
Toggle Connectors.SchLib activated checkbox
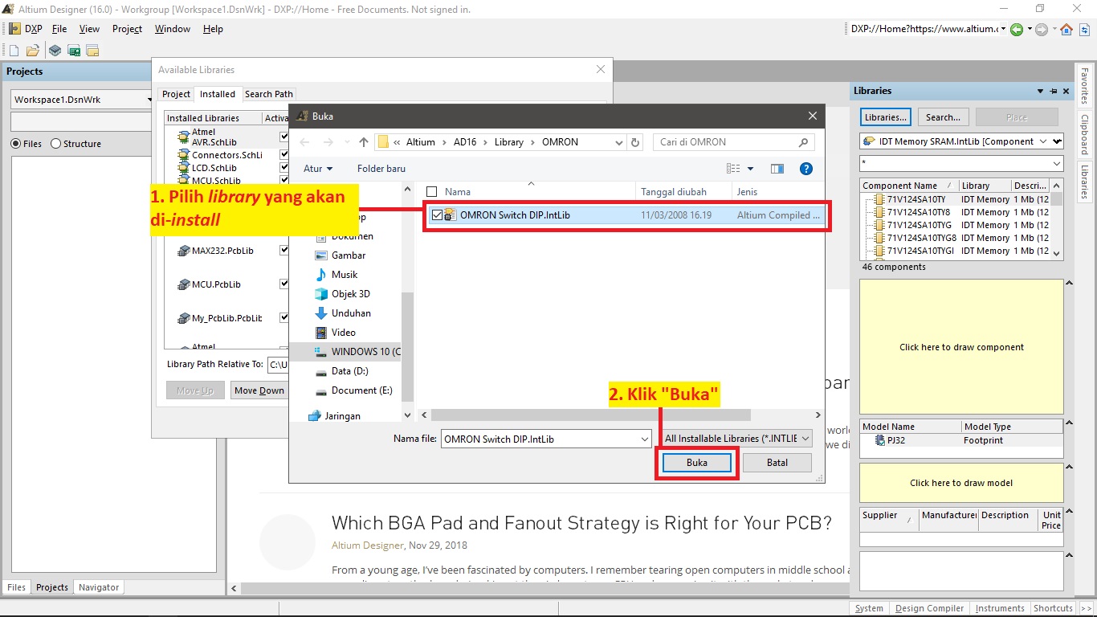(283, 155)
